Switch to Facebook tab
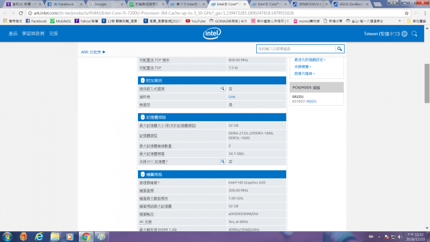 pos(64,4)
